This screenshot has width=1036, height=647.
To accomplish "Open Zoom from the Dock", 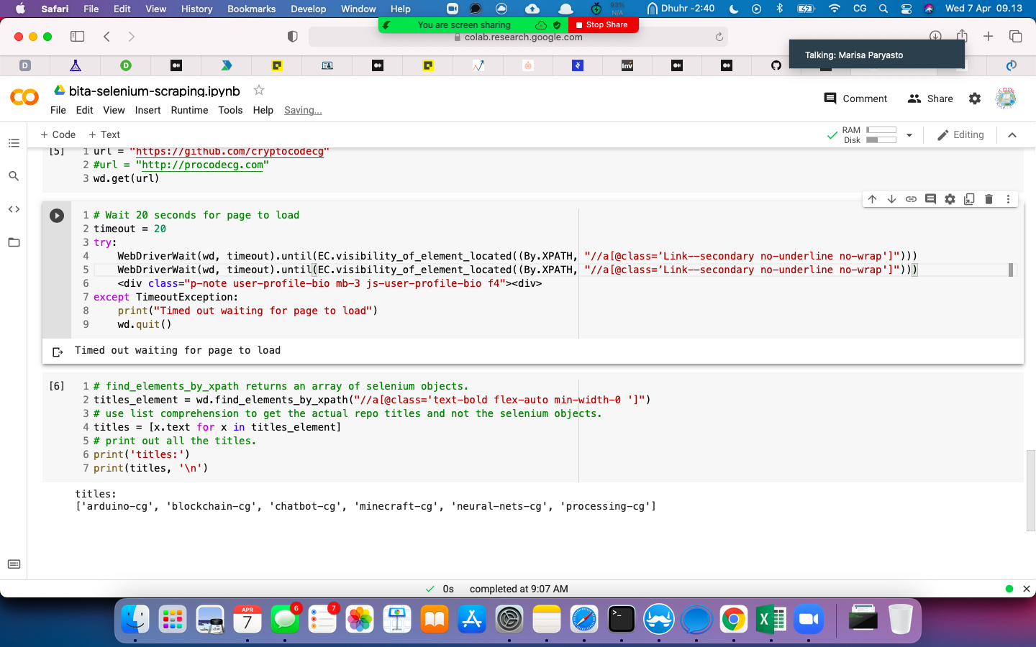I will pyautogui.click(x=809, y=619).
